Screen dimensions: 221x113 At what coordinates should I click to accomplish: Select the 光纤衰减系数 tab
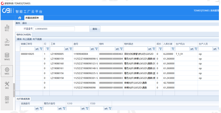[23, 99]
